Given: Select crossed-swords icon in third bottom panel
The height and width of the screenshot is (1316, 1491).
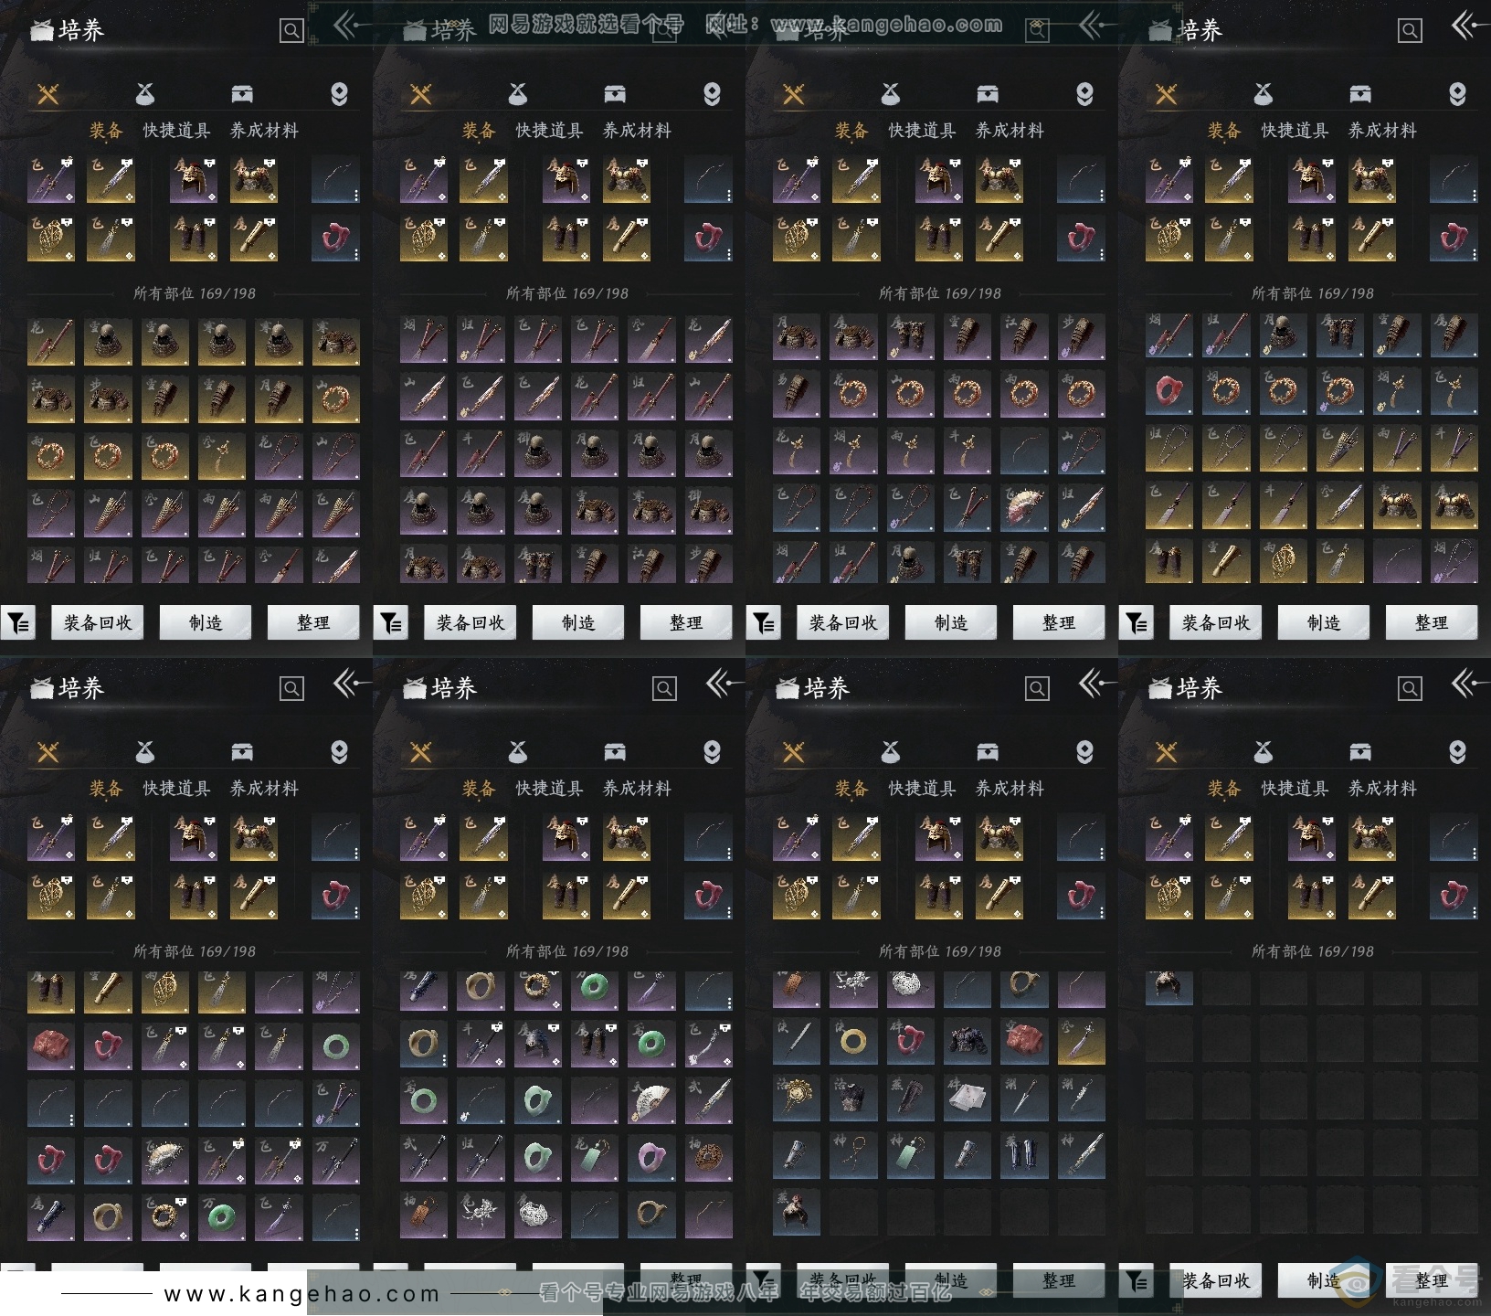Looking at the screenshot, I should click(x=794, y=752).
